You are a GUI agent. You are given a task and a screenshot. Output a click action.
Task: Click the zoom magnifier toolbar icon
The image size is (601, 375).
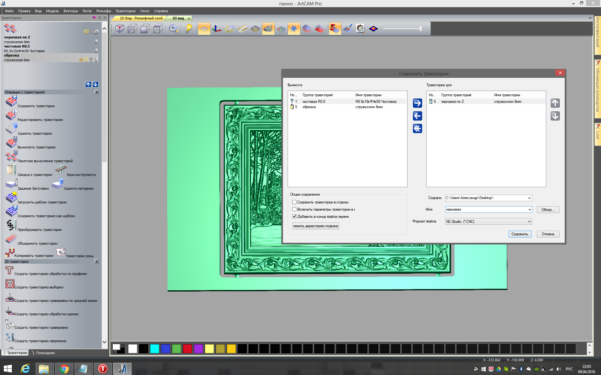point(173,29)
